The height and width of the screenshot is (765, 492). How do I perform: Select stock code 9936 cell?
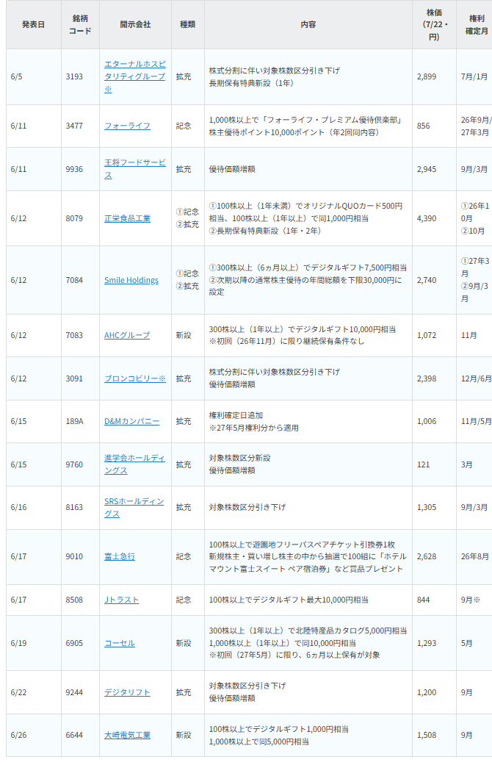(80, 169)
